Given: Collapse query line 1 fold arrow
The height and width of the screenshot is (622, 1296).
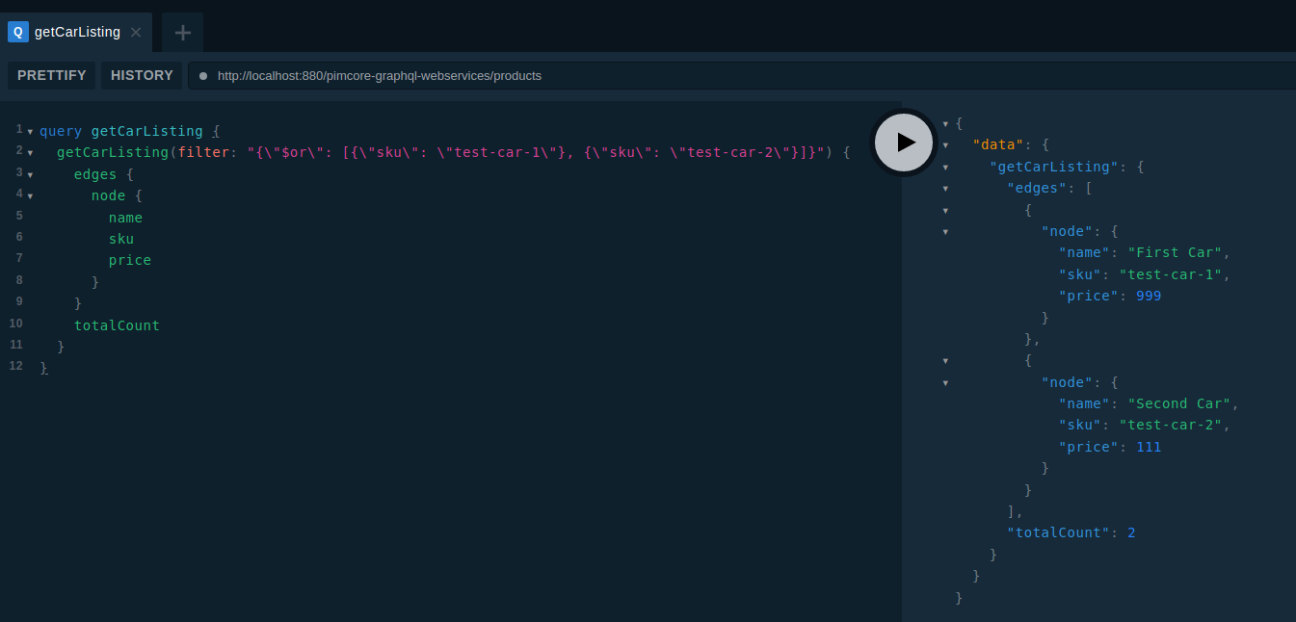Looking at the screenshot, I should 30,132.
